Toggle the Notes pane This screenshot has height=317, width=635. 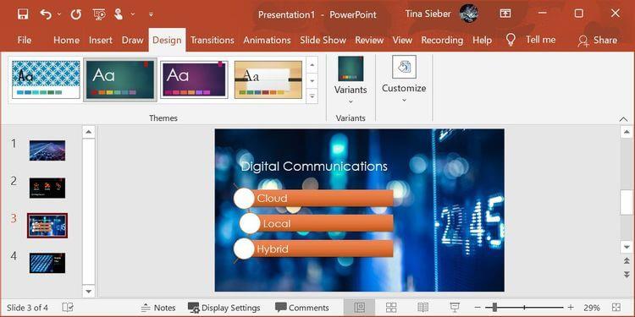point(158,308)
